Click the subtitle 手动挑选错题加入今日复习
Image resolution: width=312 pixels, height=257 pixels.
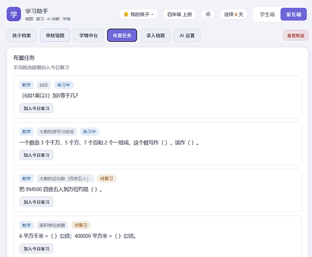click(x=41, y=67)
